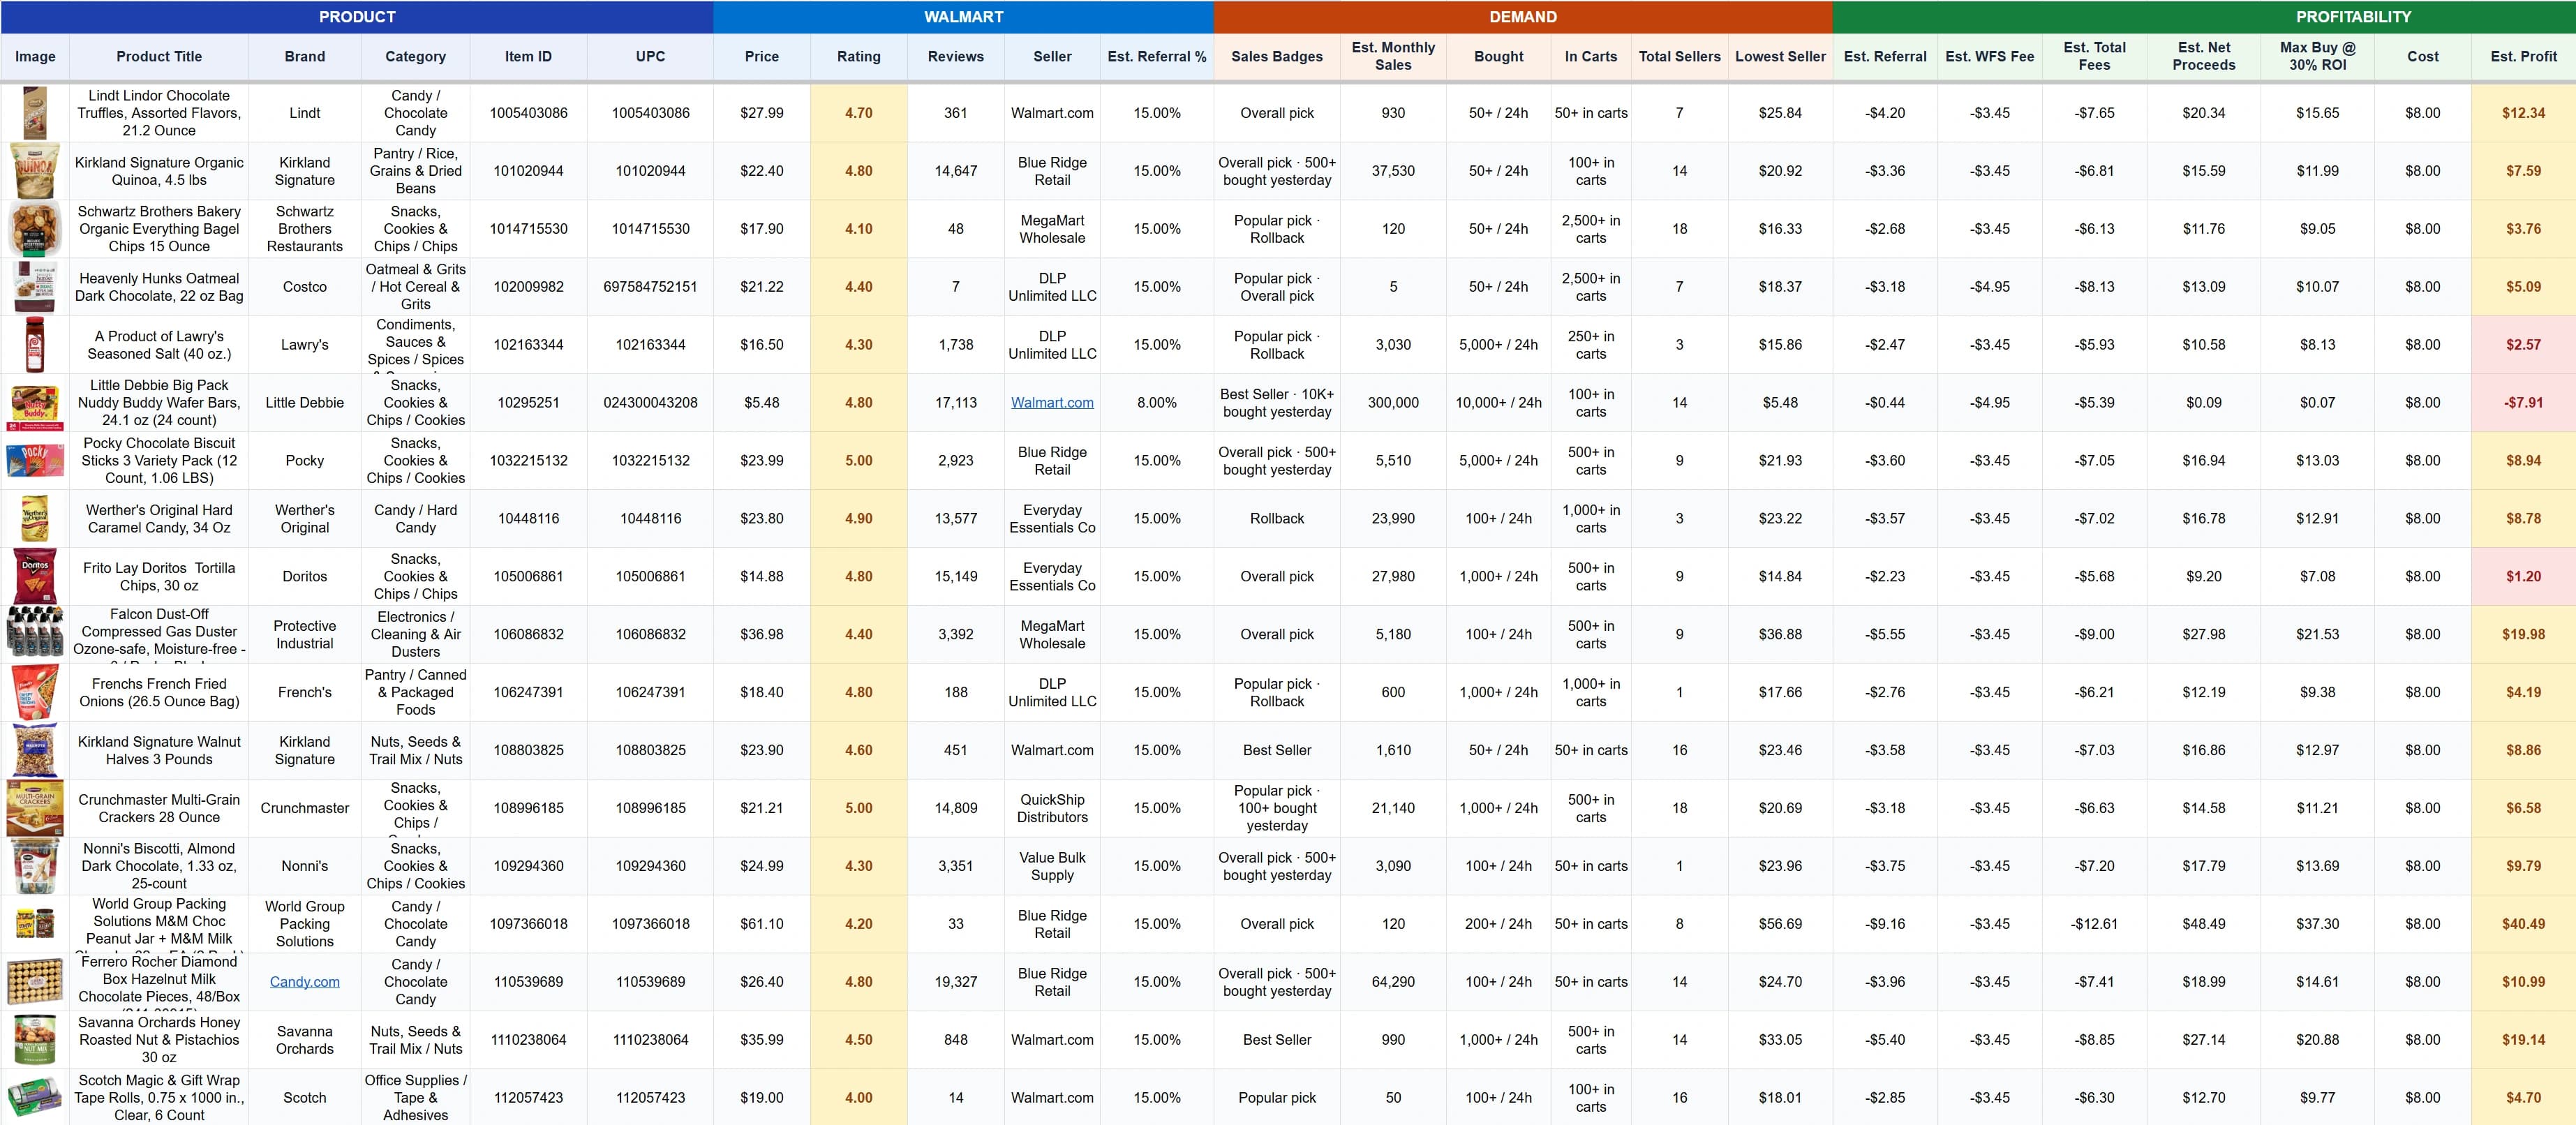2576x1125 pixels.
Task: Click the Lawry's Seasoned Salt bottle image
Action: pos(35,344)
